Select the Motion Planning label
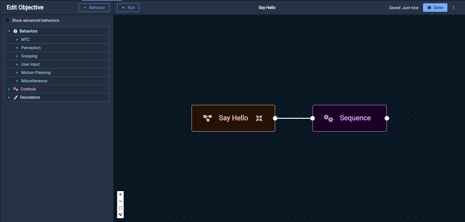 point(36,72)
